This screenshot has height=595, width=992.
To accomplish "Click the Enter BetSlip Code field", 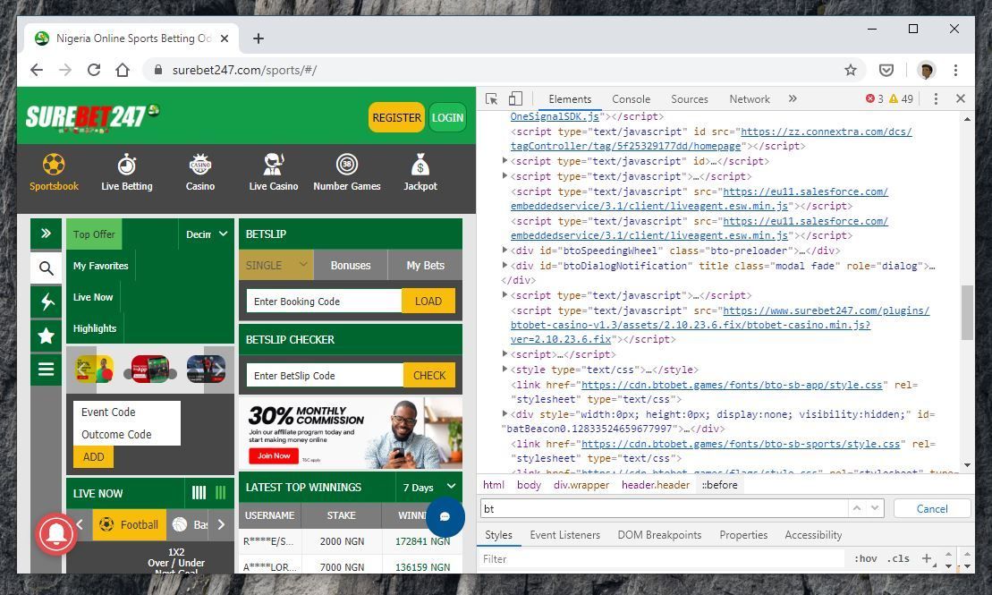I will click(325, 376).
